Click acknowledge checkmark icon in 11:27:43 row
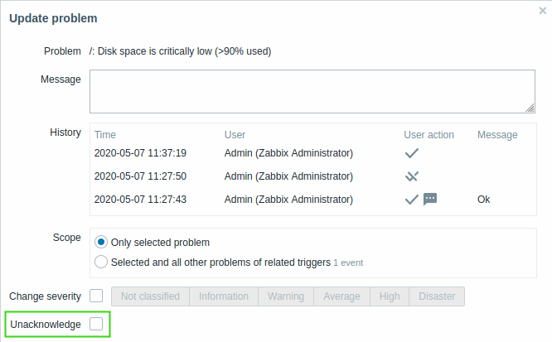Viewport: 552px width, 342px height. coord(412,200)
